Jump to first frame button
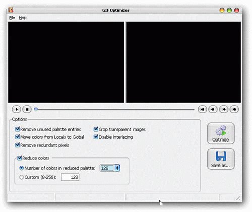252x212 pixels. (202, 109)
